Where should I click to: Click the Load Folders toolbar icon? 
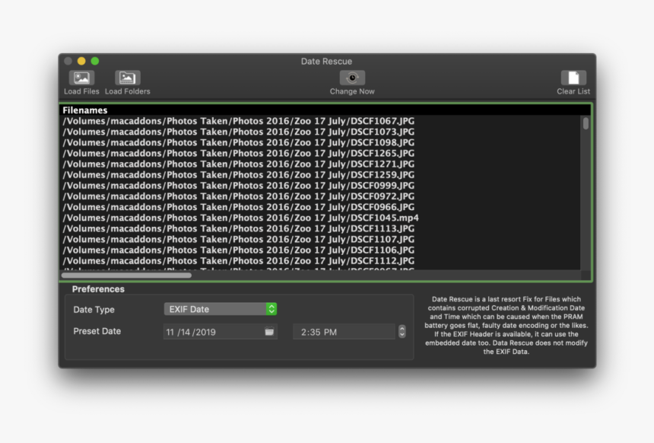tap(127, 78)
